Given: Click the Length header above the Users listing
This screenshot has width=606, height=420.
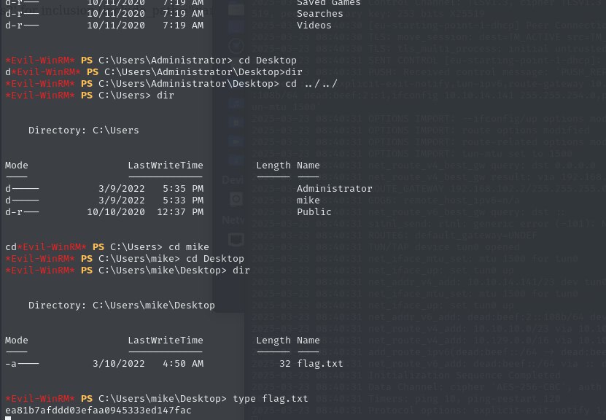Looking at the screenshot, I should pos(273,166).
